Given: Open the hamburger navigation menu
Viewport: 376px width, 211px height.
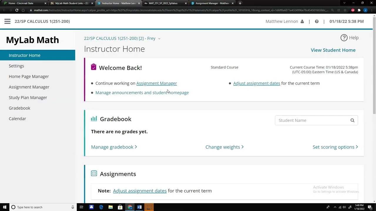Looking at the screenshot, I should 7,21.
